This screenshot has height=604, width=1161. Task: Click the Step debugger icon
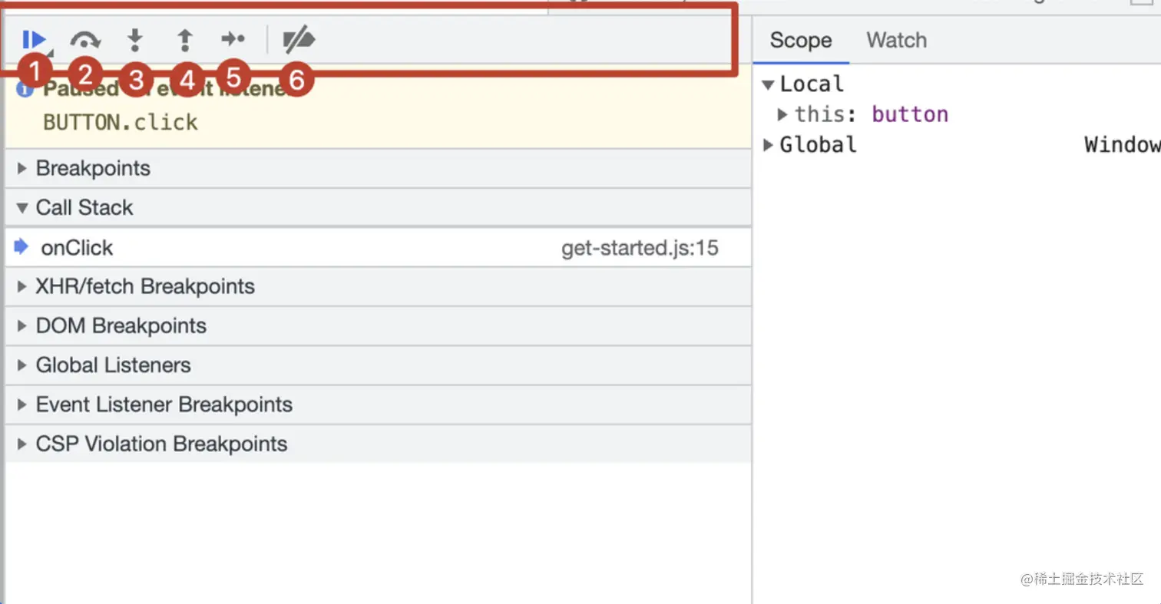233,39
